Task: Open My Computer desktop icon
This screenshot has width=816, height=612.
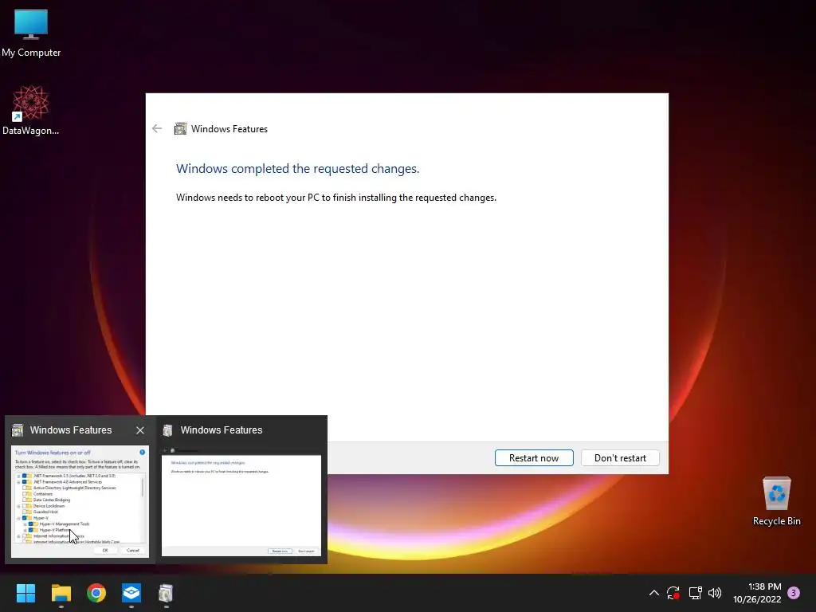Action: [31, 33]
